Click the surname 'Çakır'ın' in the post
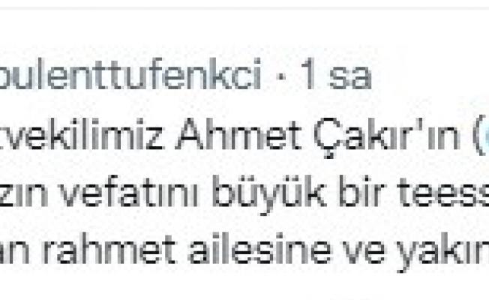Image resolution: width=489 pixels, height=300 pixels. (x=387, y=136)
